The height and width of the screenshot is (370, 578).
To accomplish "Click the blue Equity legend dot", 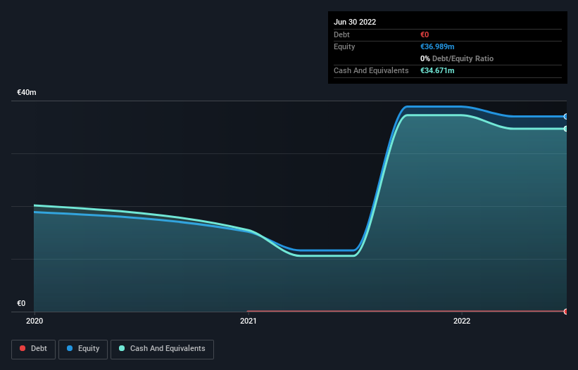I will pyautogui.click(x=70, y=348).
